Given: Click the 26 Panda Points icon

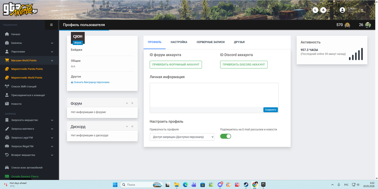Looking at the screenshot, I should pos(368,25).
